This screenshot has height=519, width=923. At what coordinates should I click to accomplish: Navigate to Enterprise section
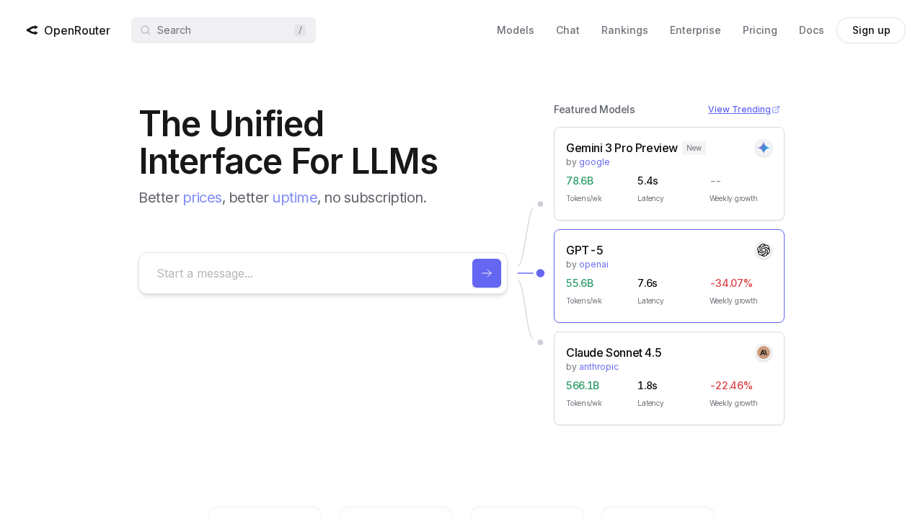click(x=695, y=30)
